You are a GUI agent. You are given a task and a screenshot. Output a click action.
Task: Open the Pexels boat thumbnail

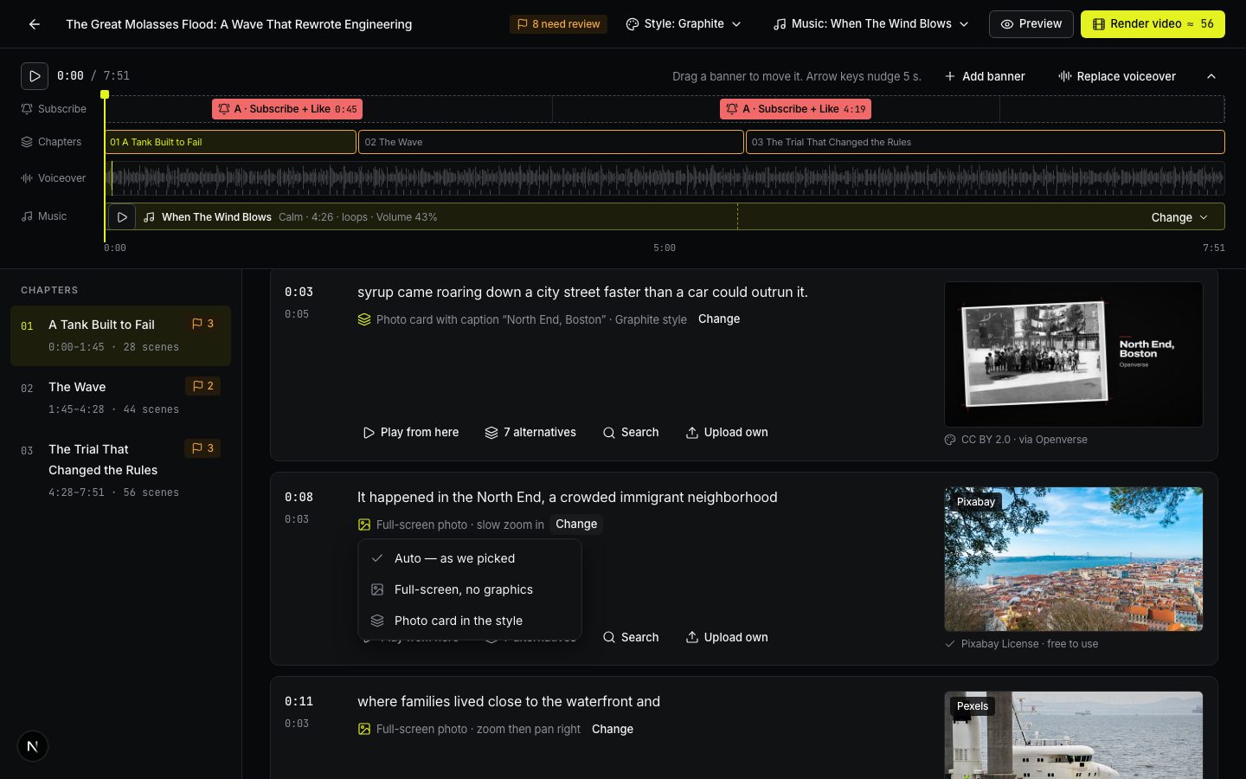(1074, 735)
